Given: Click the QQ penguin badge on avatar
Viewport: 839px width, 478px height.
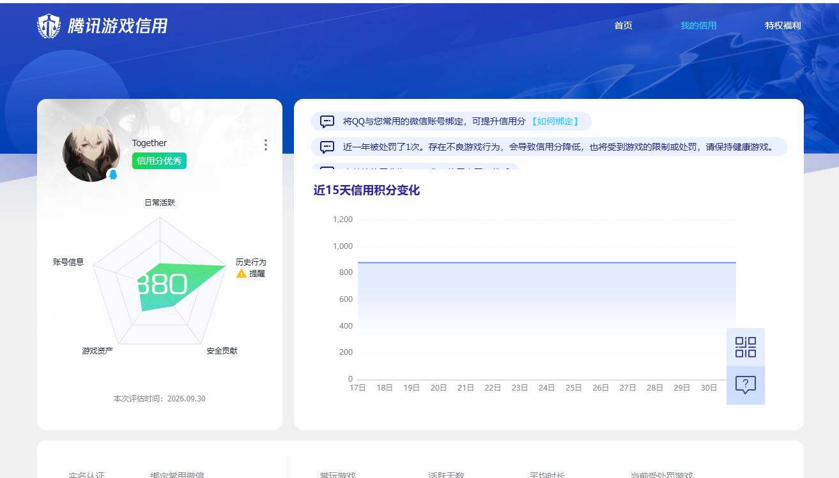Looking at the screenshot, I should pyautogui.click(x=113, y=174).
